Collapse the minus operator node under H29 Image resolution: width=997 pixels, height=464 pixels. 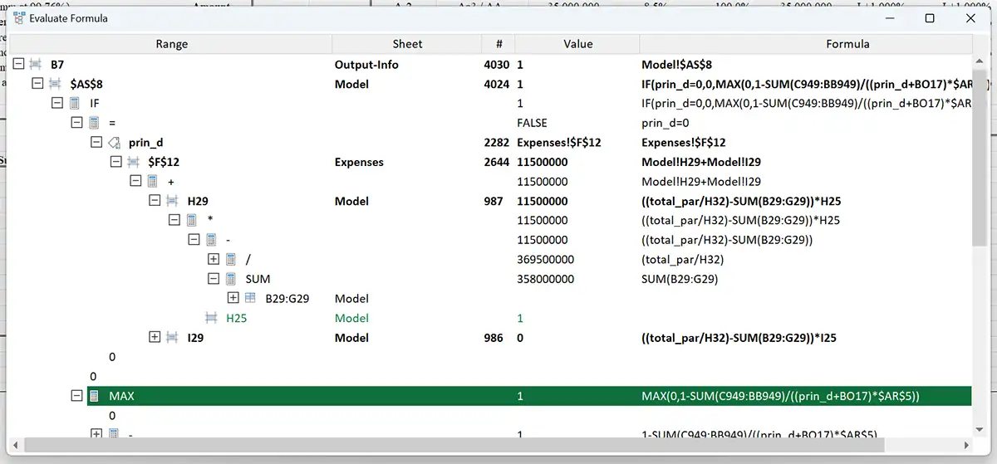(x=194, y=240)
